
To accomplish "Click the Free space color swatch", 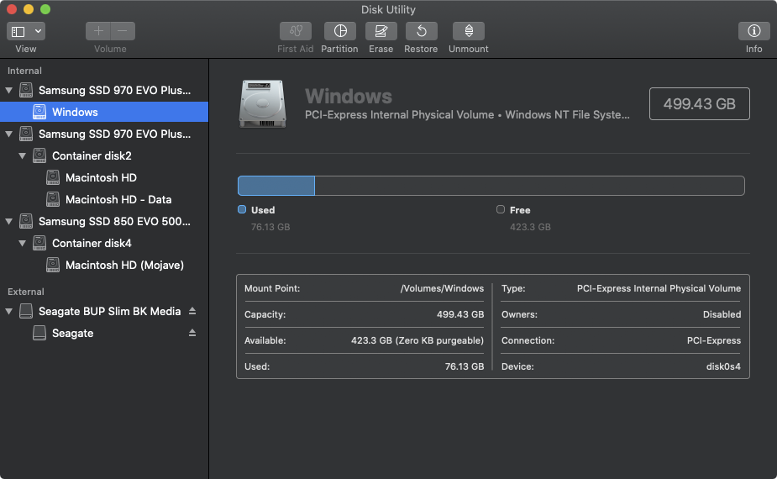I will (501, 209).
